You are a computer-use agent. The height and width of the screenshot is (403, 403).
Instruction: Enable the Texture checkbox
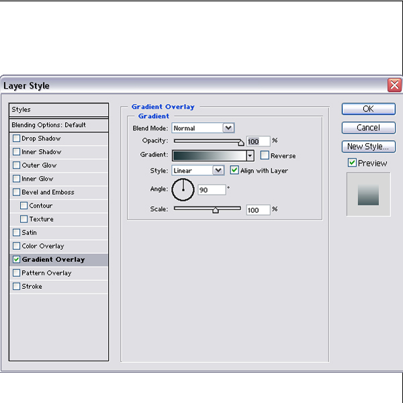click(x=24, y=219)
